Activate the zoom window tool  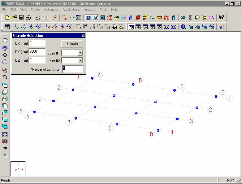(x=5, y=70)
